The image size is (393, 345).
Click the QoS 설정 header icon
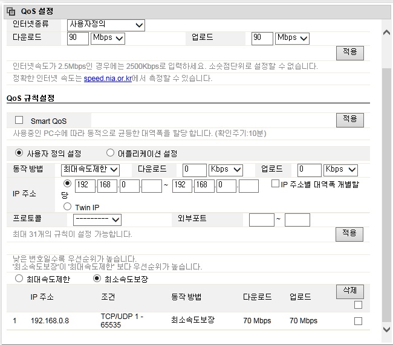click(11, 11)
